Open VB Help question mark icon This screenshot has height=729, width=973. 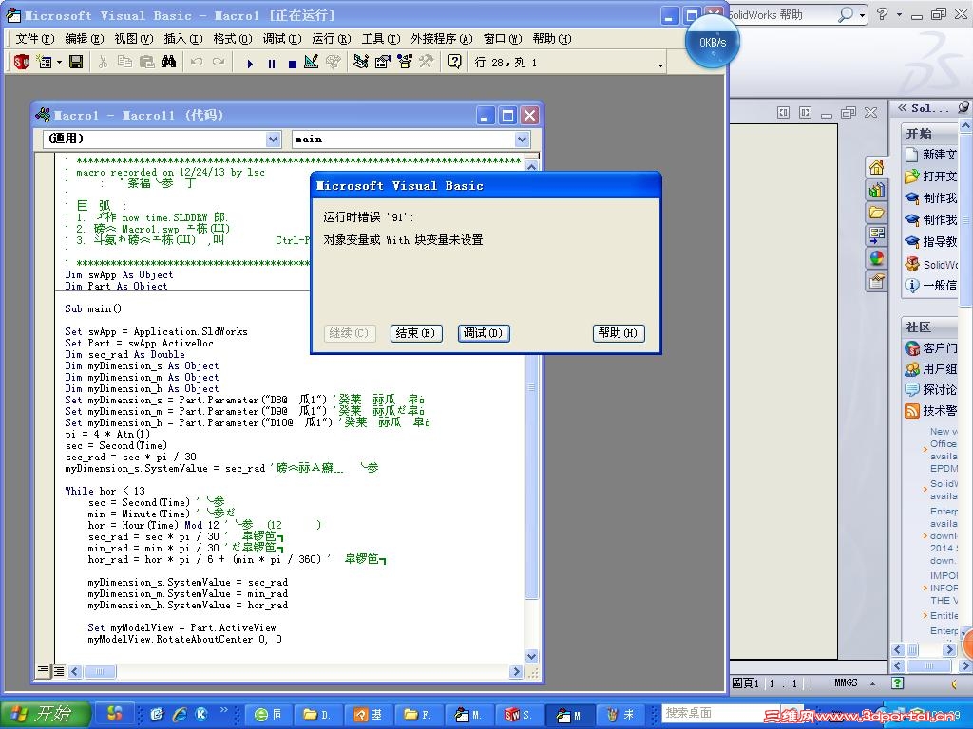point(455,62)
